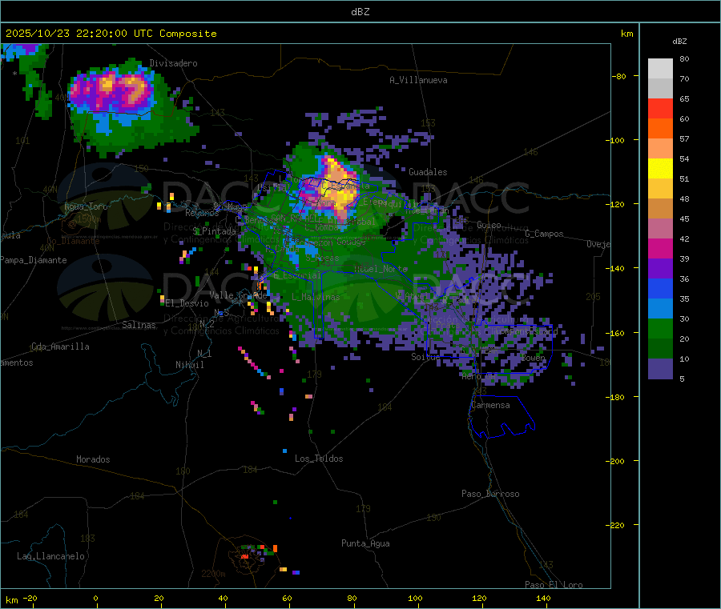
Task: Click the '-80' tick on vertical axis
Action: 619,76
